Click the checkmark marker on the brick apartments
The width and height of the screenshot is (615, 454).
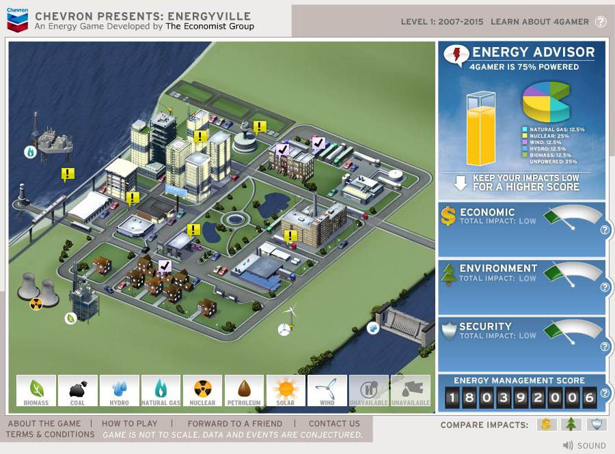tap(282, 150)
